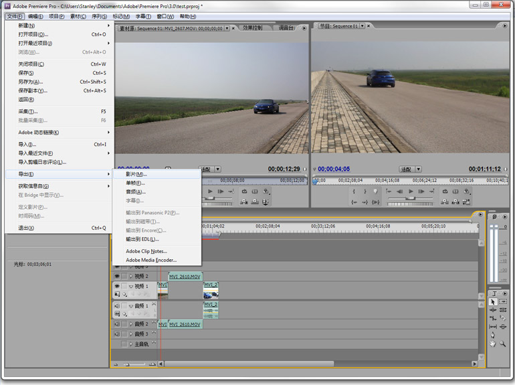515x385 pixels.
Task: Expand the 主音轨 master track
Action: pos(131,344)
